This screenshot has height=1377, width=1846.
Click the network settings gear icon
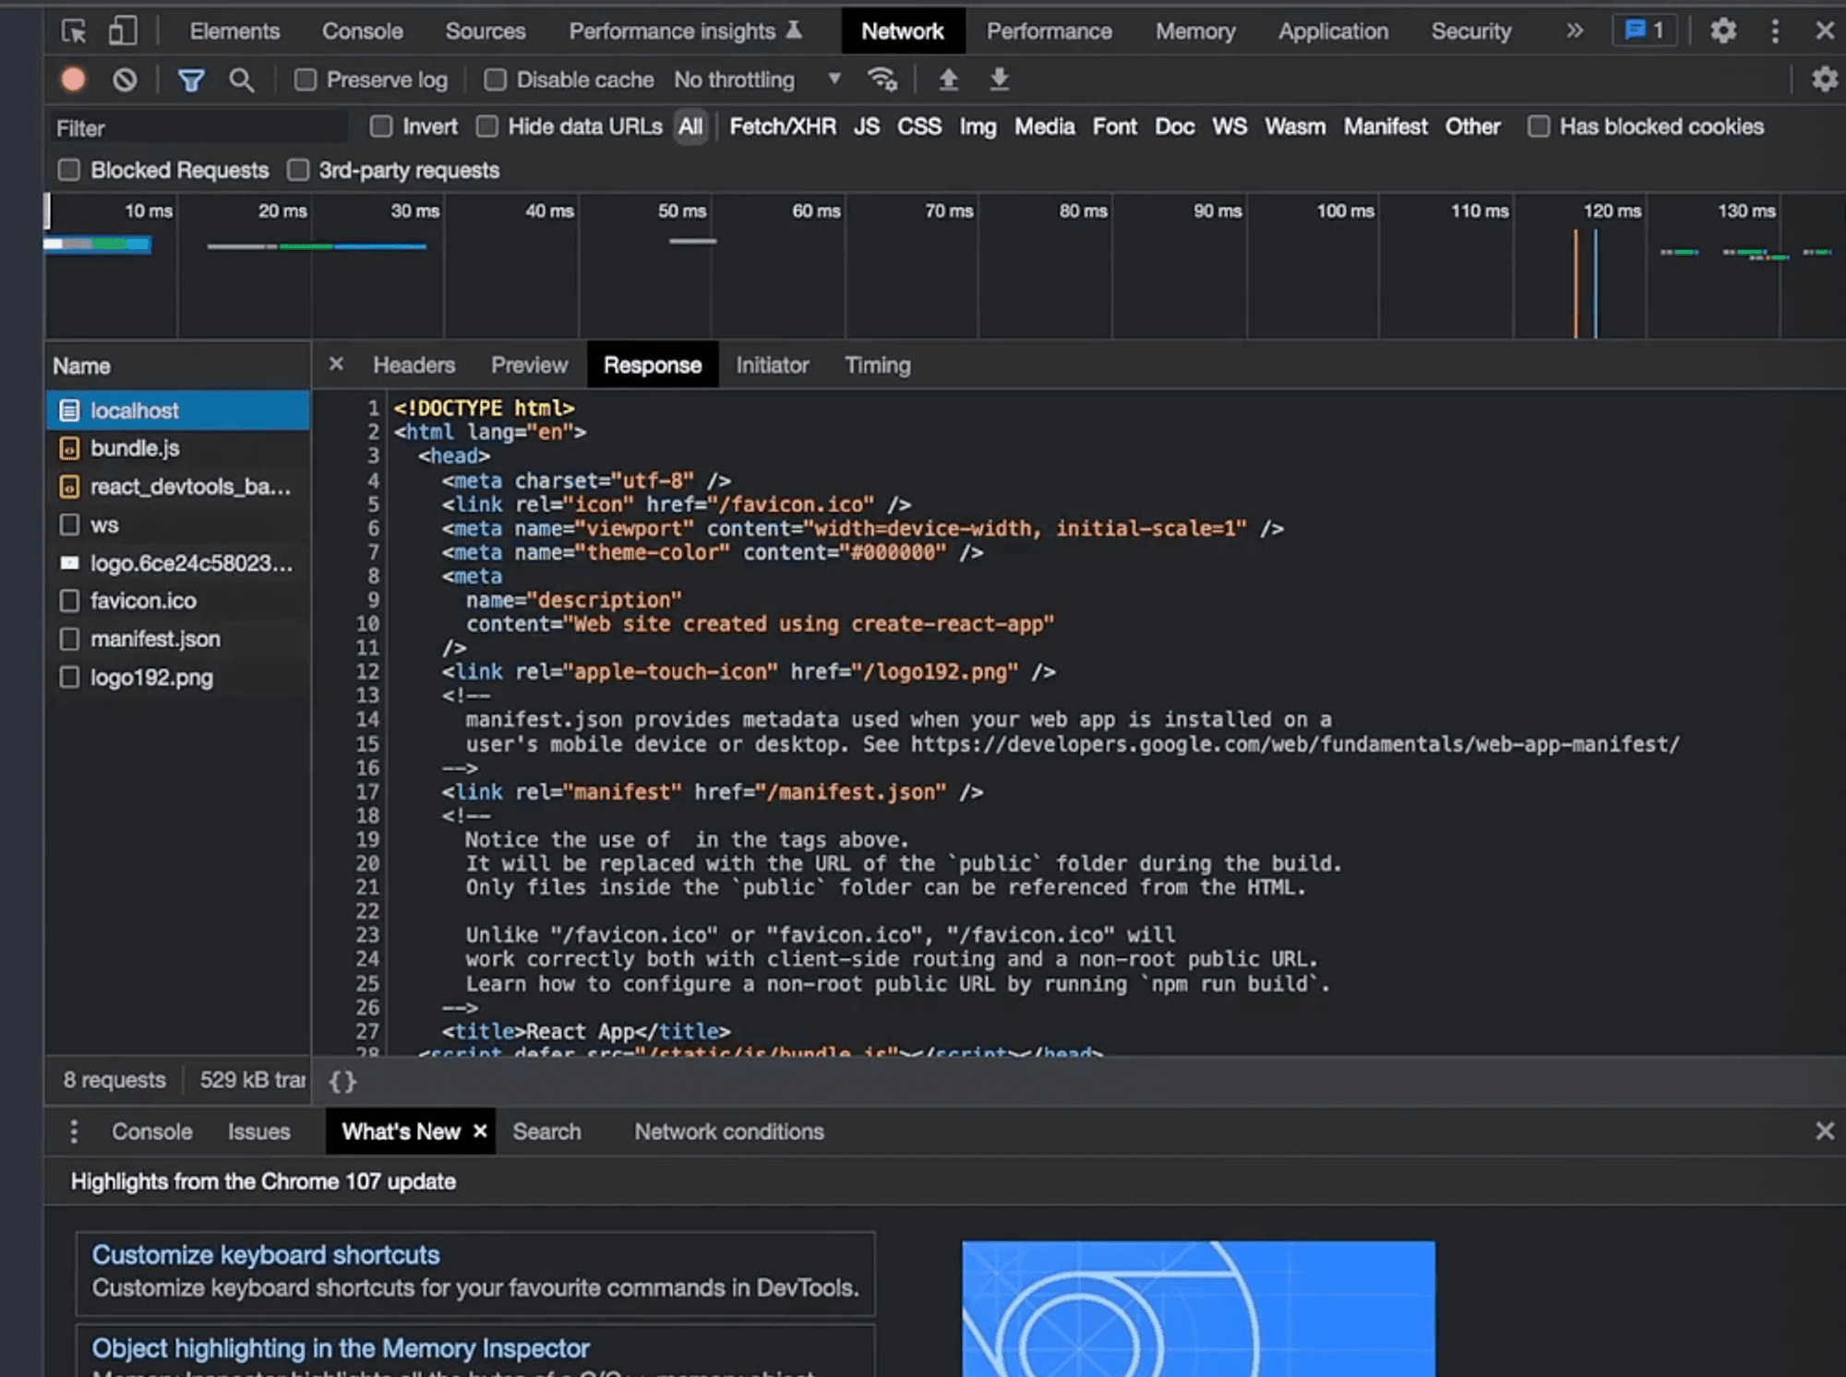[x=1824, y=79]
